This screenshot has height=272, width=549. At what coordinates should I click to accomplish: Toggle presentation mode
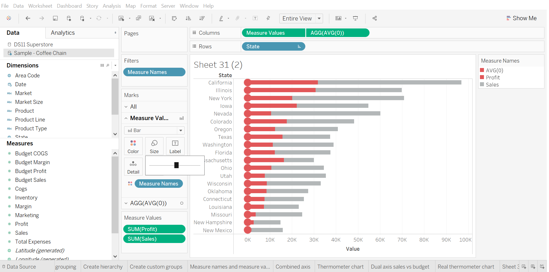355,18
